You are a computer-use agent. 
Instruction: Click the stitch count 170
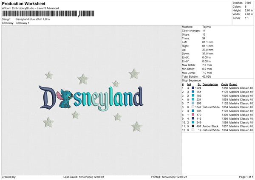(x=199, y=115)
